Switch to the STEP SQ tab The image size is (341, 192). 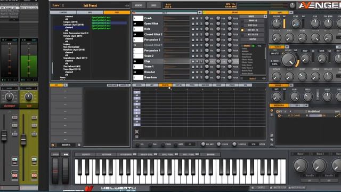pyautogui.click(x=178, y=85)
